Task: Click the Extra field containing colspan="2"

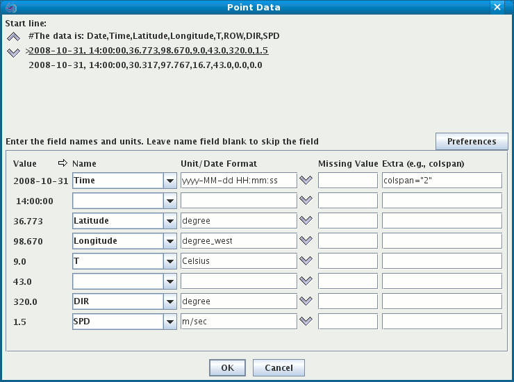Action: tap(441, 181)
